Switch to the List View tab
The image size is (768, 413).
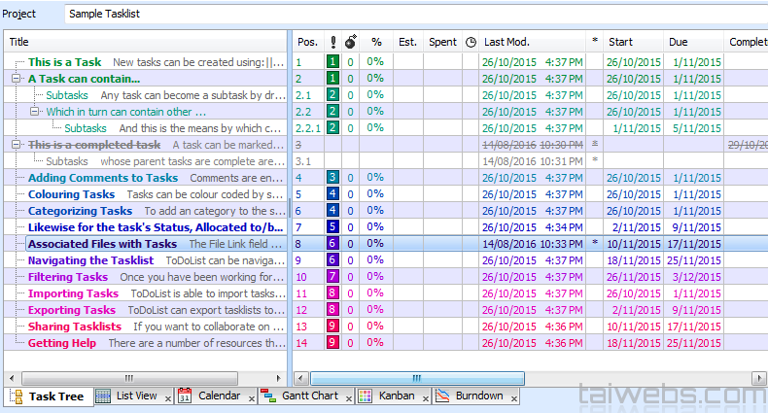pos(135,396)
